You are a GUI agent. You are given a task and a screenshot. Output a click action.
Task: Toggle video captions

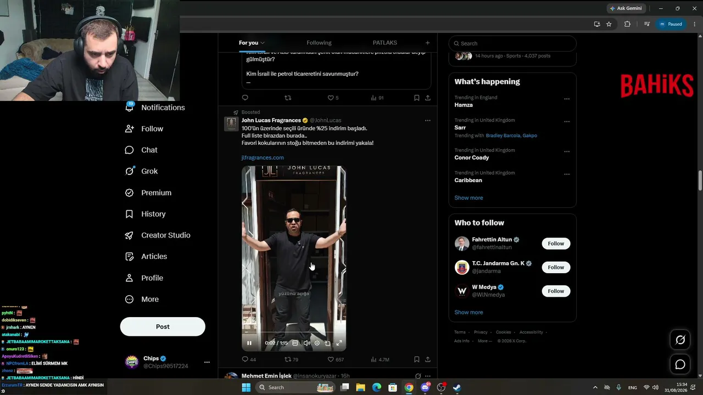295,343
